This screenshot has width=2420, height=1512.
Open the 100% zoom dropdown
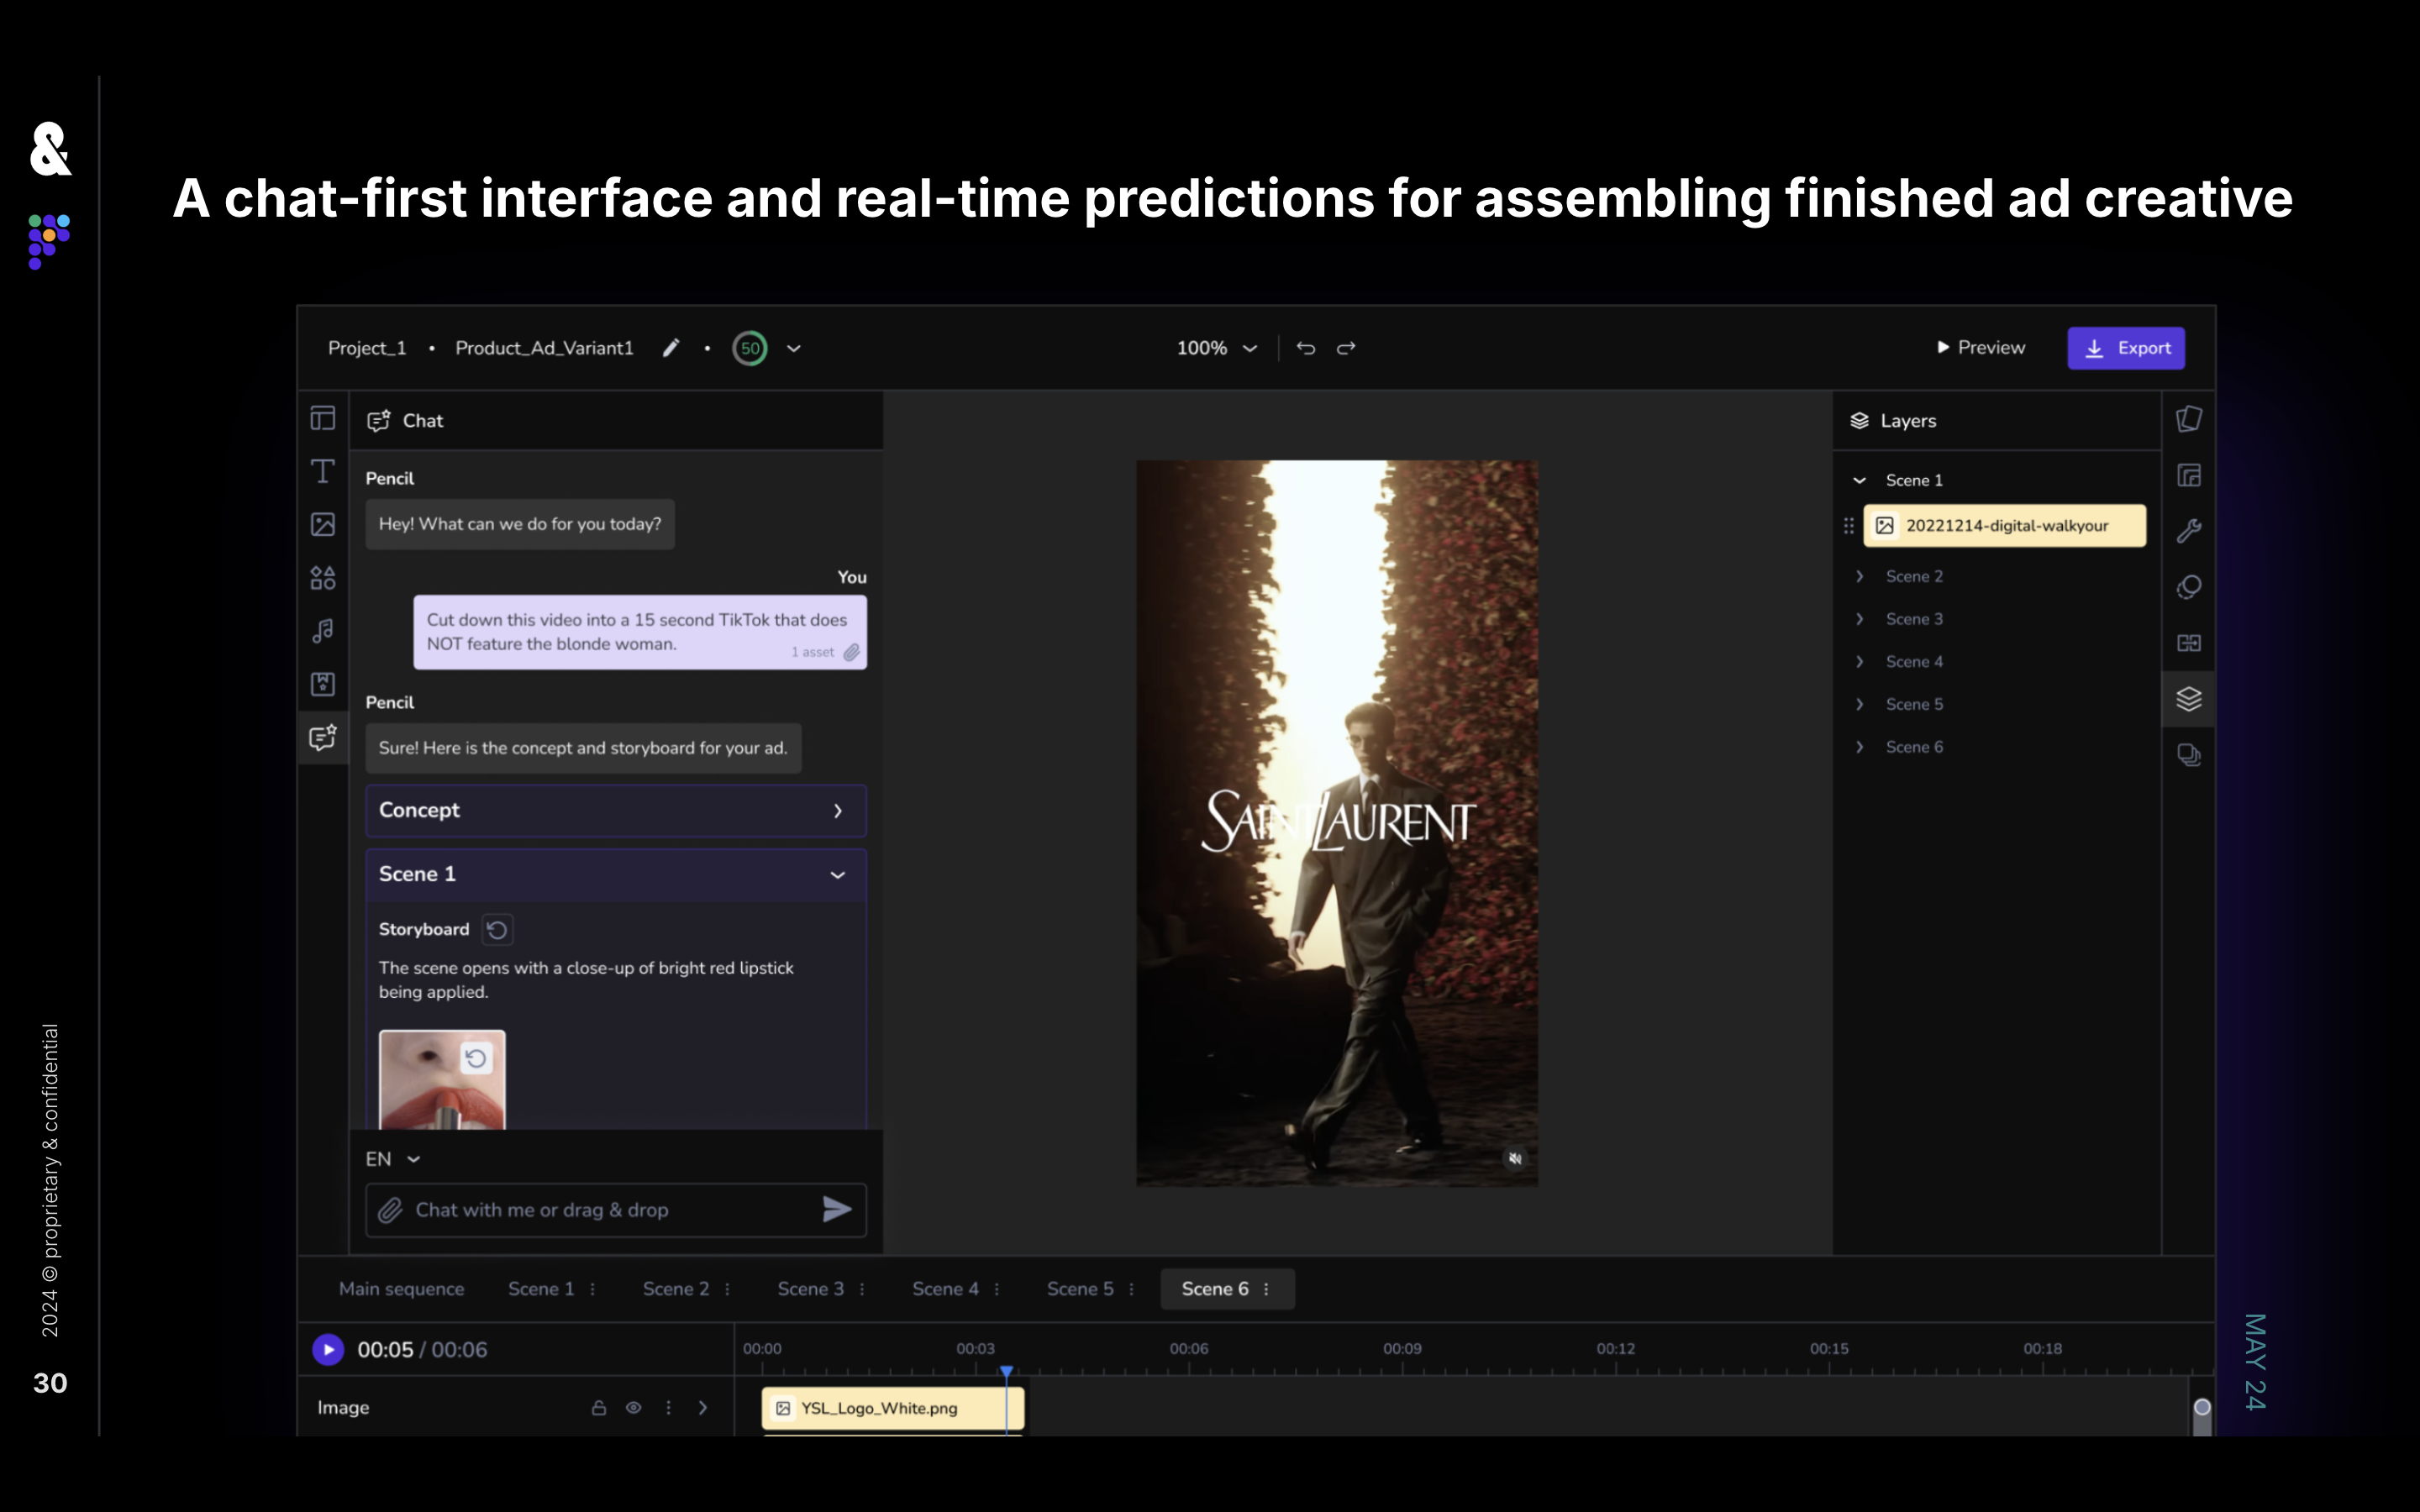pos(1216,348)
